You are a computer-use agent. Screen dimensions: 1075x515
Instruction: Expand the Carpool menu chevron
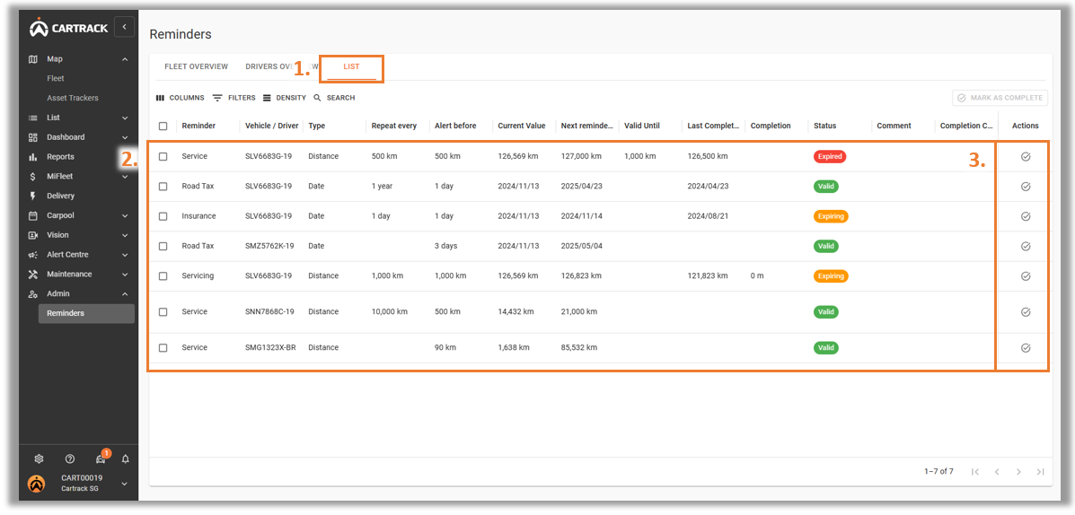point(125,215)
